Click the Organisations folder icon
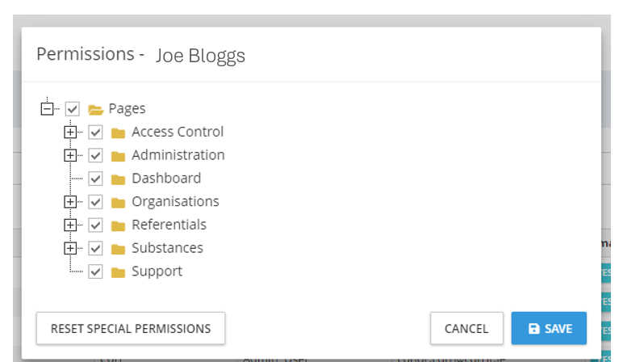The image size is (623, 362). point(119,202)
